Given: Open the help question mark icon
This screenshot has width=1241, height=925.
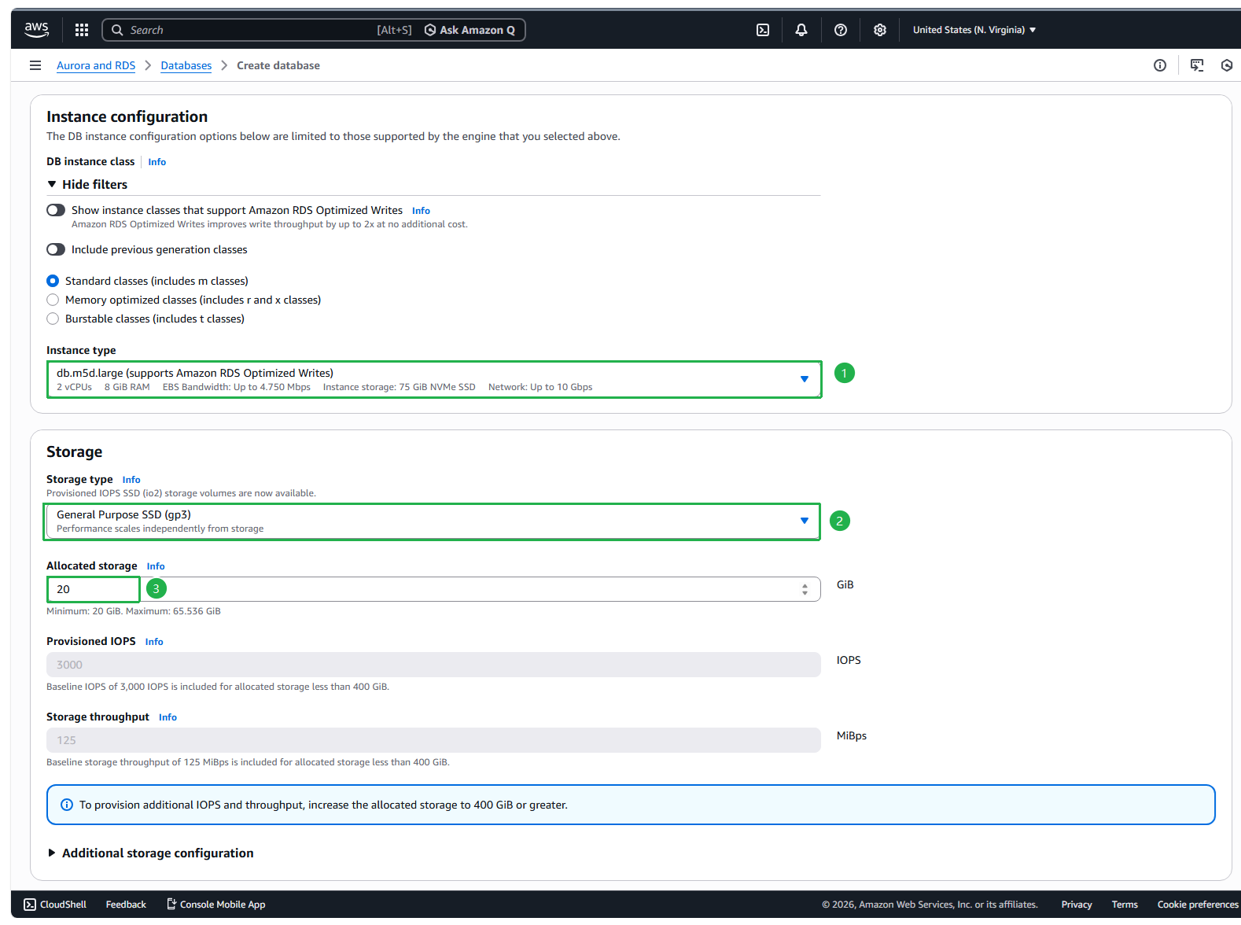Looking at the screenshot, I should pos(841,30).
